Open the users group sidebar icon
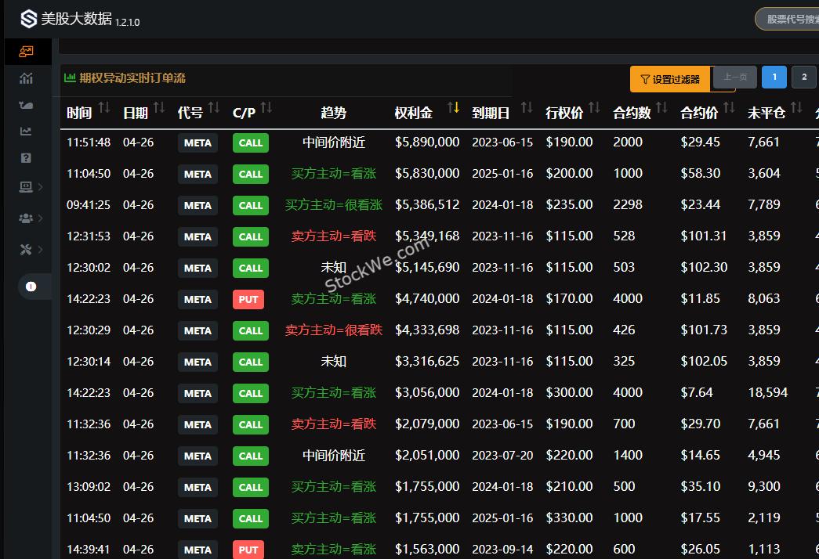The image size is (819, 559). coord(26,218)
